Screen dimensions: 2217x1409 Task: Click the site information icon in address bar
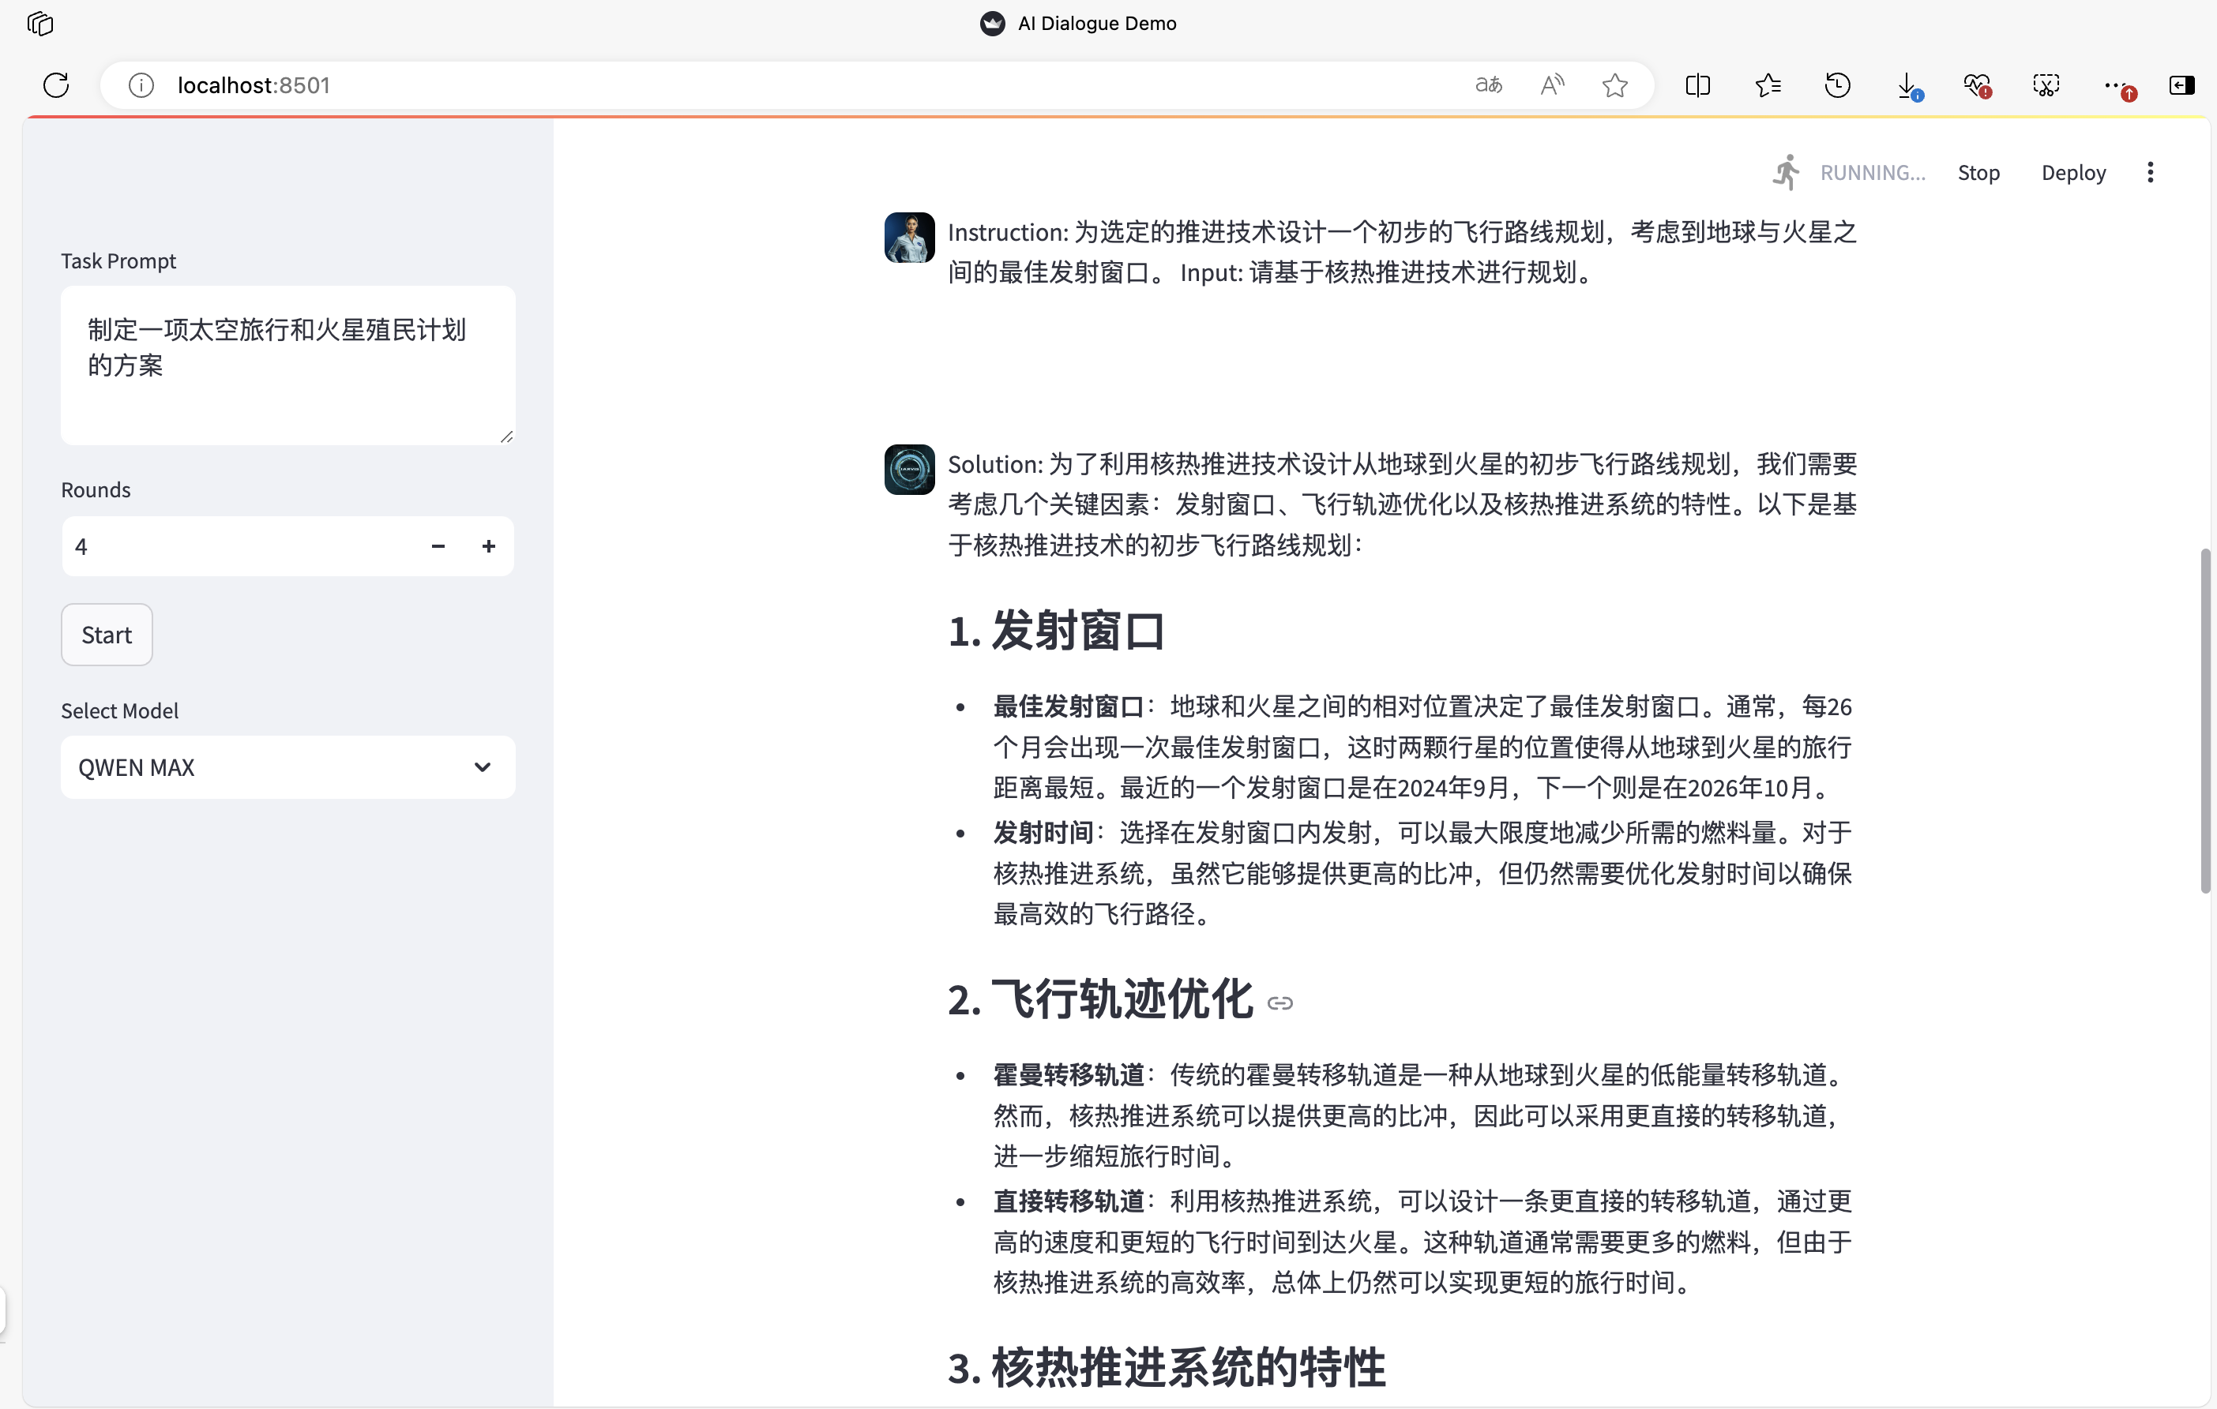tap(141, 85)
